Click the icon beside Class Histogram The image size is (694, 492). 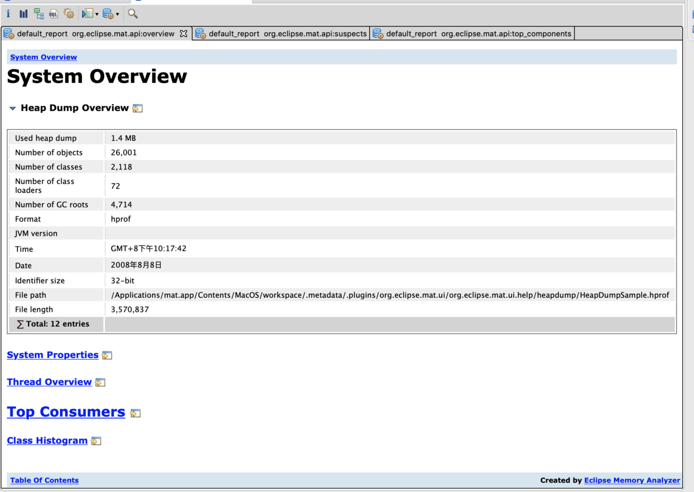(96, 441)
